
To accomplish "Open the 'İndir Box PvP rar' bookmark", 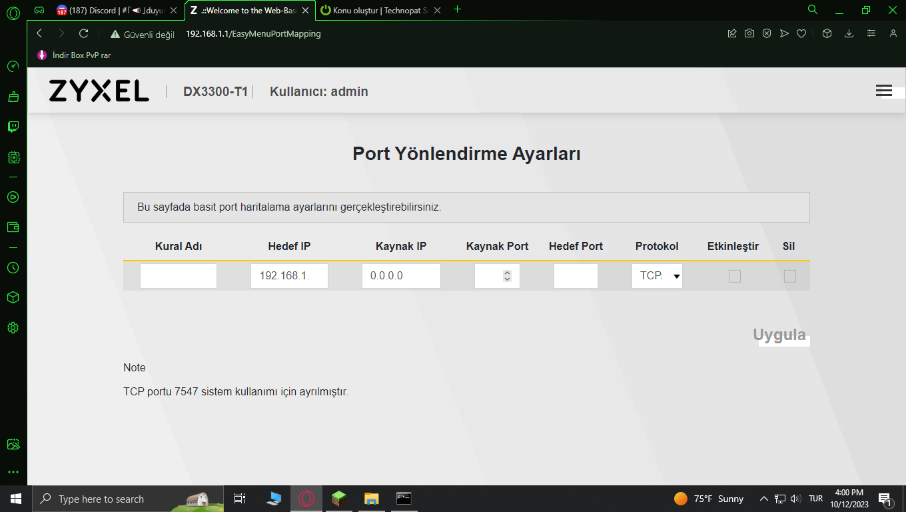I will pyautogui.click(x=74, y=55).
